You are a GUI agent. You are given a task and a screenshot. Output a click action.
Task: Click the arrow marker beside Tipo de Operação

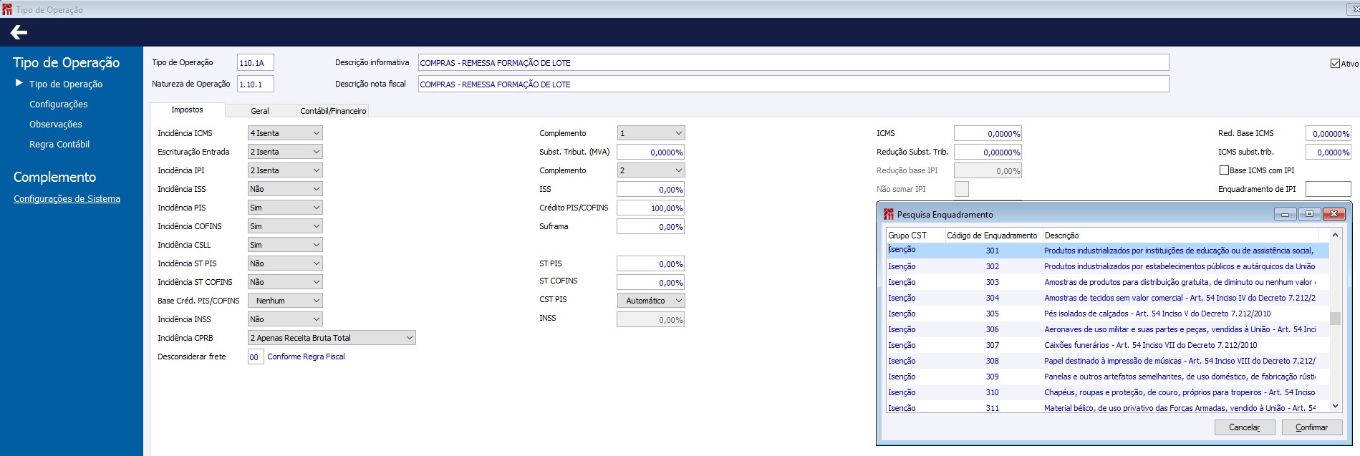(x=19, y=84)
